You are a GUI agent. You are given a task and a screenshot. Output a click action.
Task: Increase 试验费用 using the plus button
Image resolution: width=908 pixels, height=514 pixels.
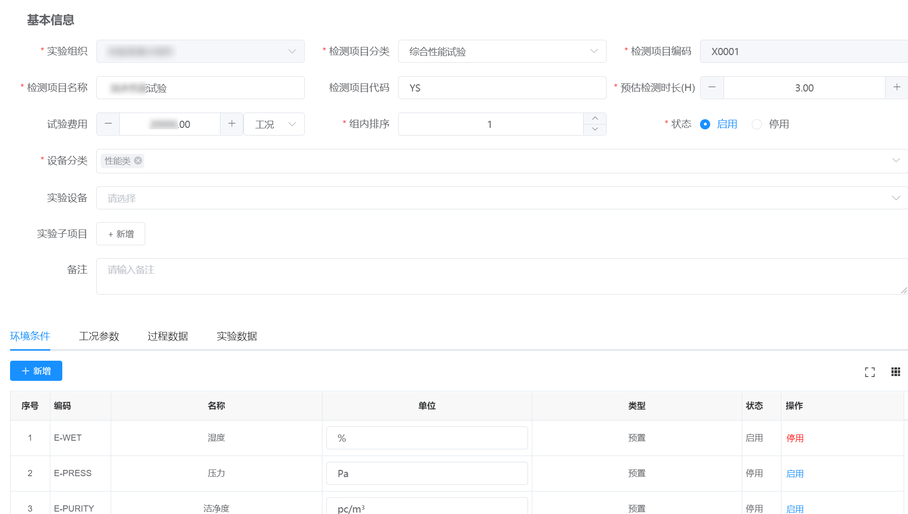(x=232, y=124)
